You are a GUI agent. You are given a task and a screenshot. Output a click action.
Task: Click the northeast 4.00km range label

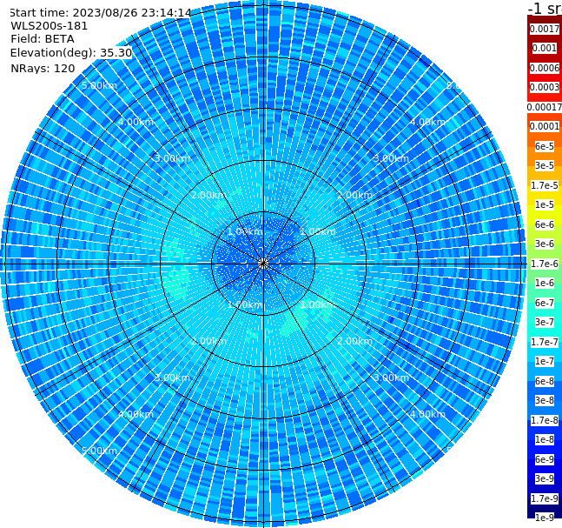(x=427, y=122)
